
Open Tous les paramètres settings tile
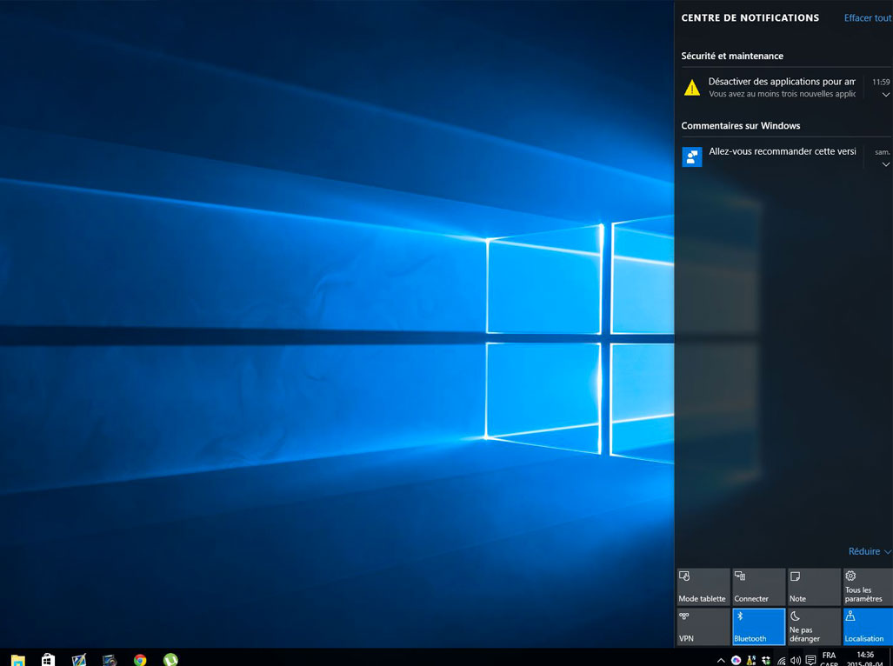[868, 586]
